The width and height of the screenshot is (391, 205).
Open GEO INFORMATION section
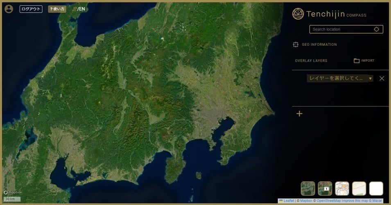[319, 45]
